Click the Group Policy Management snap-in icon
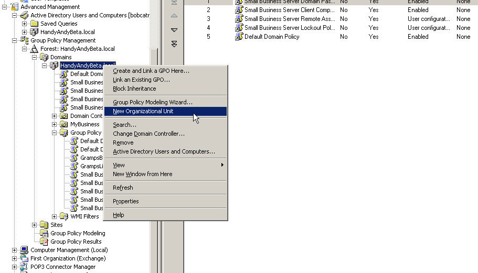This screenshot has width=478, height=273. point(24,40)
